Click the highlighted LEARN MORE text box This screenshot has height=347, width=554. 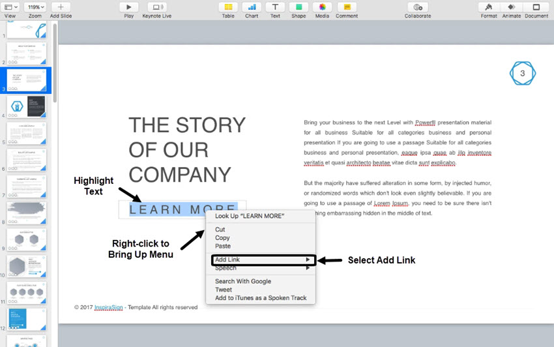pos(182,209)
